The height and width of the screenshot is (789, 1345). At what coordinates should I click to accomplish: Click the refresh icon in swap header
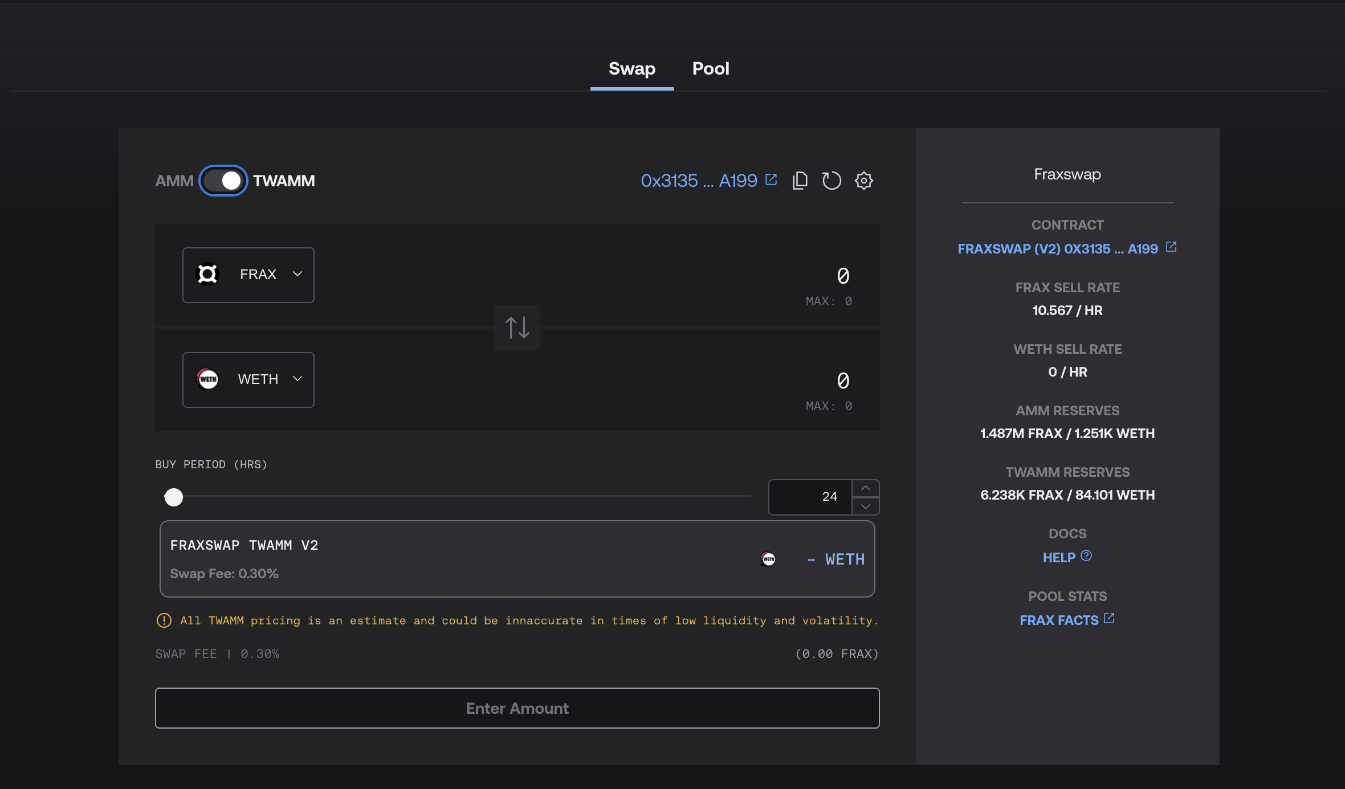(x=832, y=181)
